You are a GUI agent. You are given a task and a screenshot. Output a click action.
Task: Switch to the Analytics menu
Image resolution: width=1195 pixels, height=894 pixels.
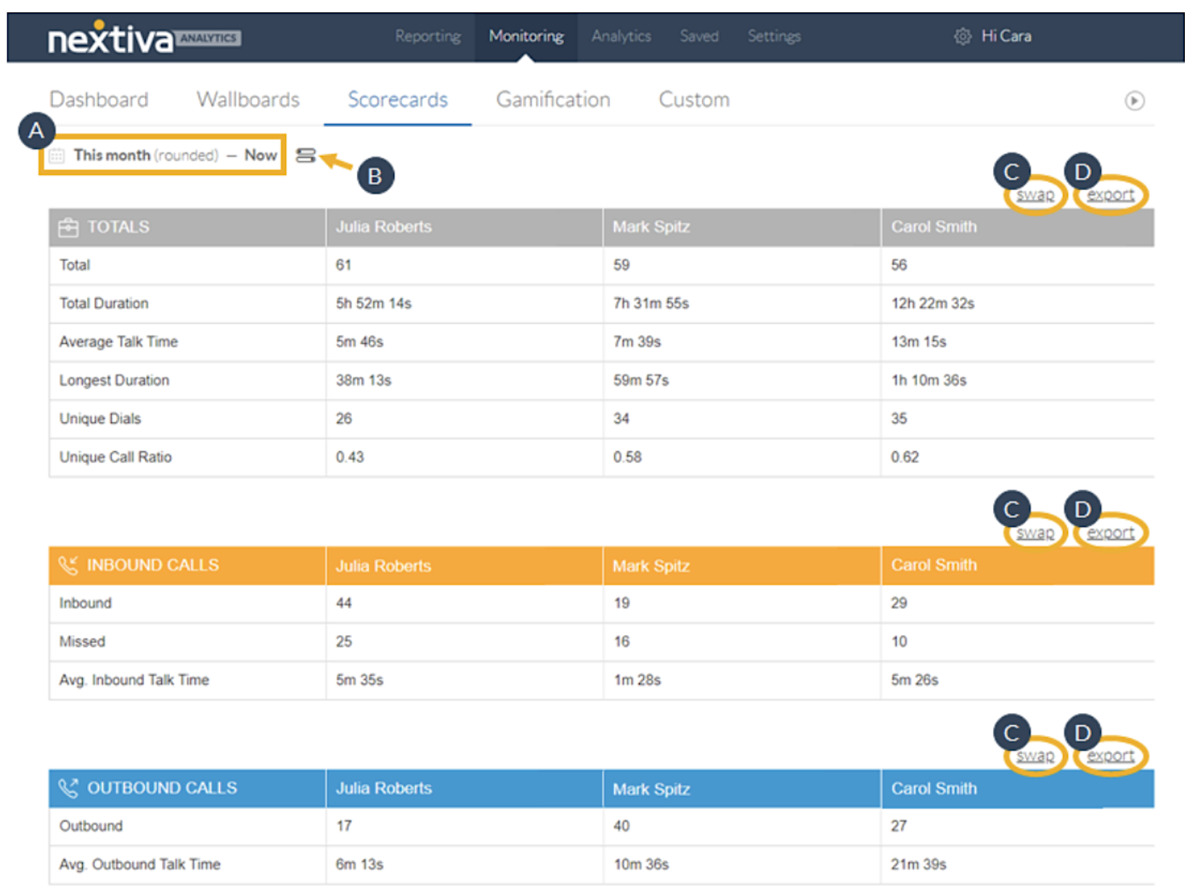click(x=621, y=36)
